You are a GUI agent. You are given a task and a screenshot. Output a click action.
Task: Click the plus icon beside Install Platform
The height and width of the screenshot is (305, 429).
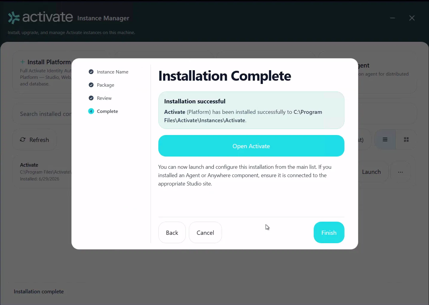pyautogui.click(x=22, y=62)
